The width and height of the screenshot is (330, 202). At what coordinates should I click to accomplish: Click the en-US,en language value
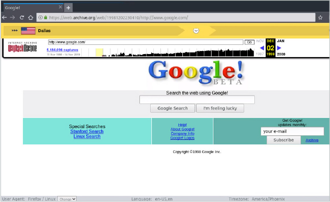click(x=164, y=199)
